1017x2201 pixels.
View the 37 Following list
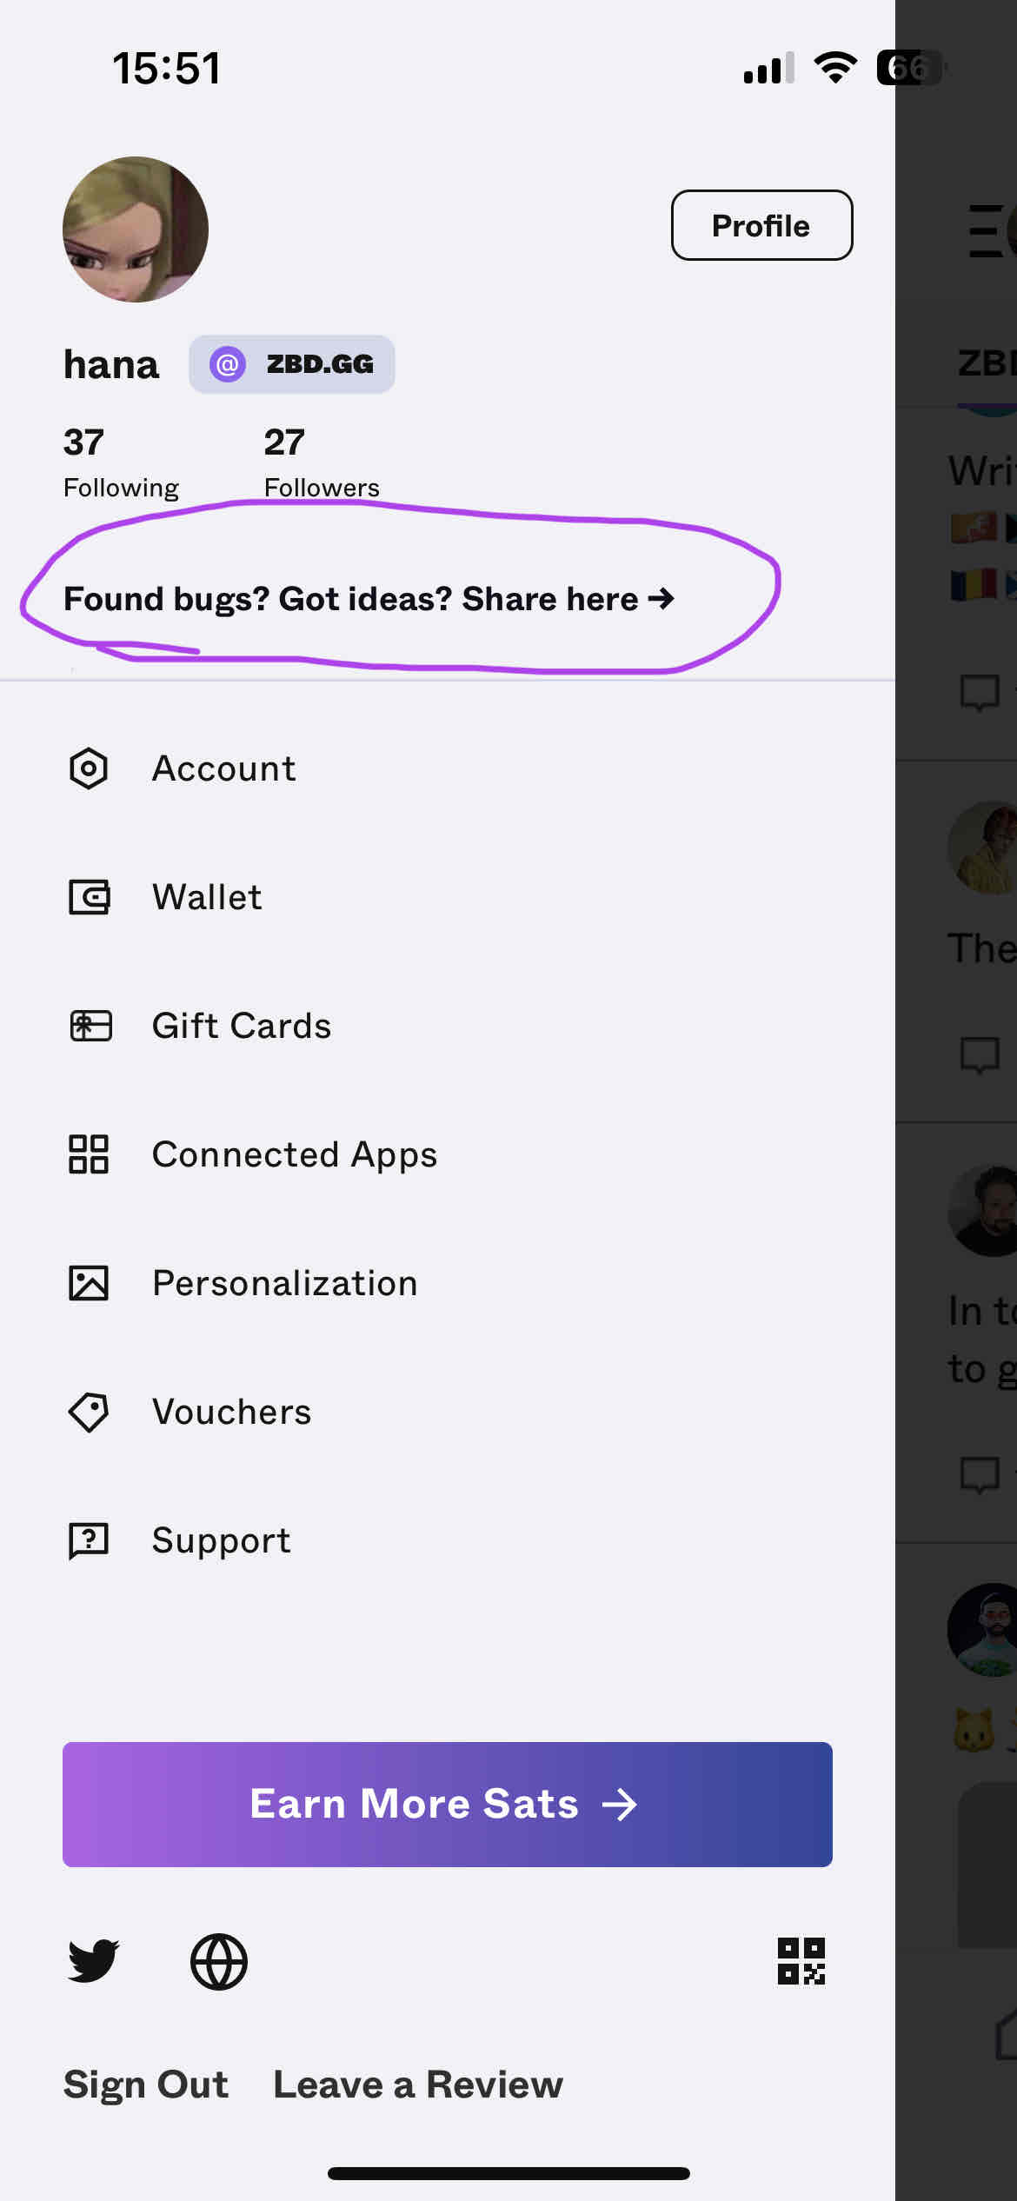click(x=121, y=462)
